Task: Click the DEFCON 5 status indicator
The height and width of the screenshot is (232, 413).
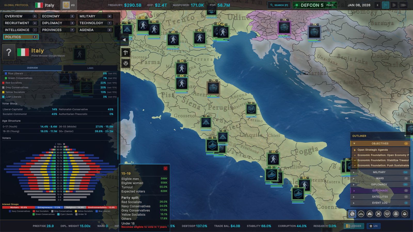Action: click(315, 5)
